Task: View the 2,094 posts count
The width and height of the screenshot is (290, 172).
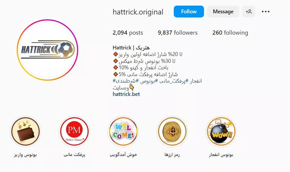Action: [128, 33]
